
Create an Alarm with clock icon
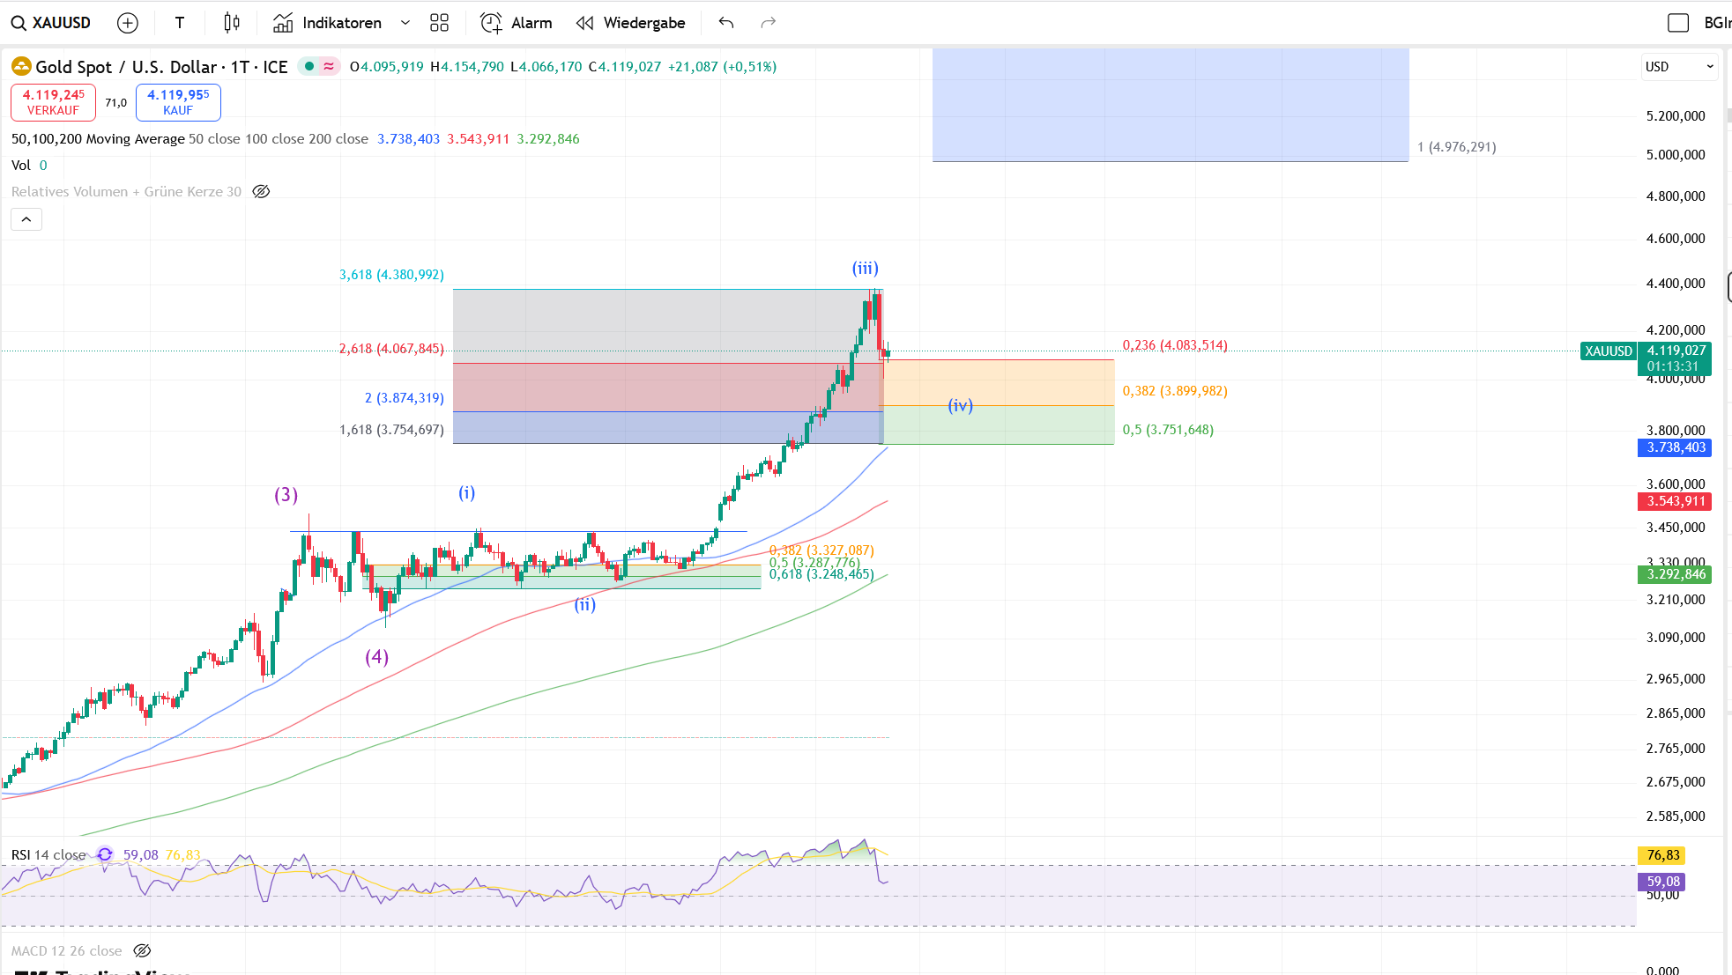(517, 23)
